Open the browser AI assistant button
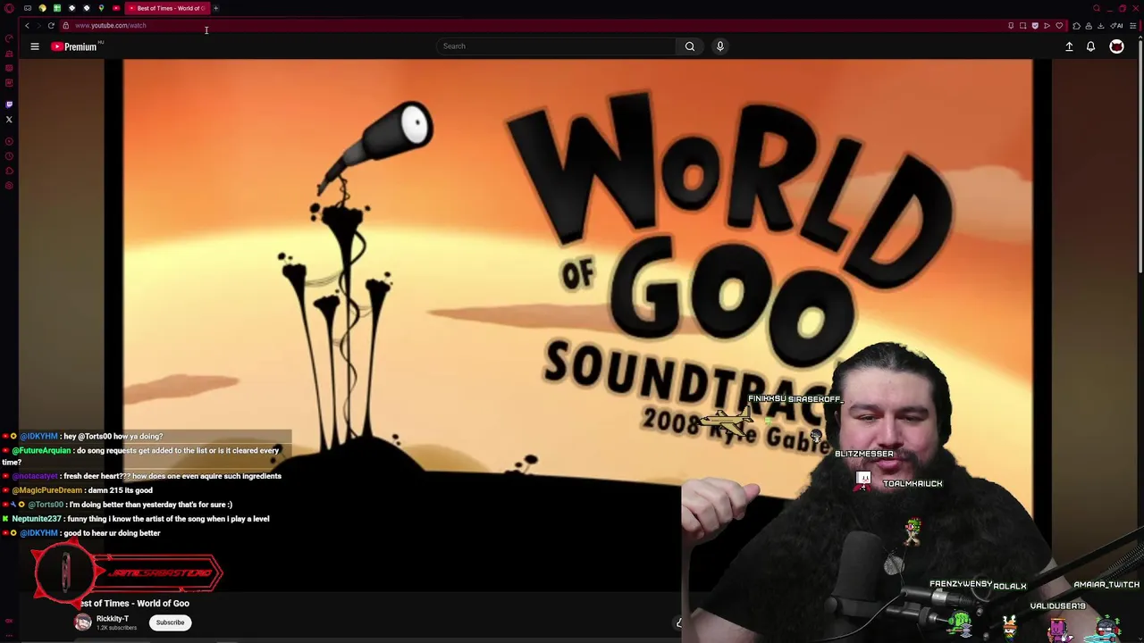The image size is (1144, 643). coord(1117,26)
